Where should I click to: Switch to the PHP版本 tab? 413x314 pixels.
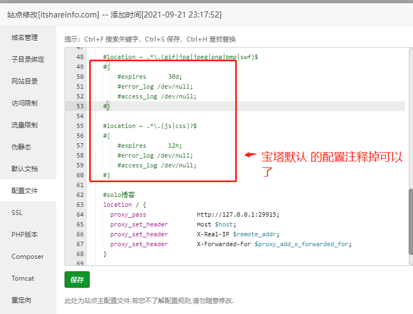click(x=25, y=234)
